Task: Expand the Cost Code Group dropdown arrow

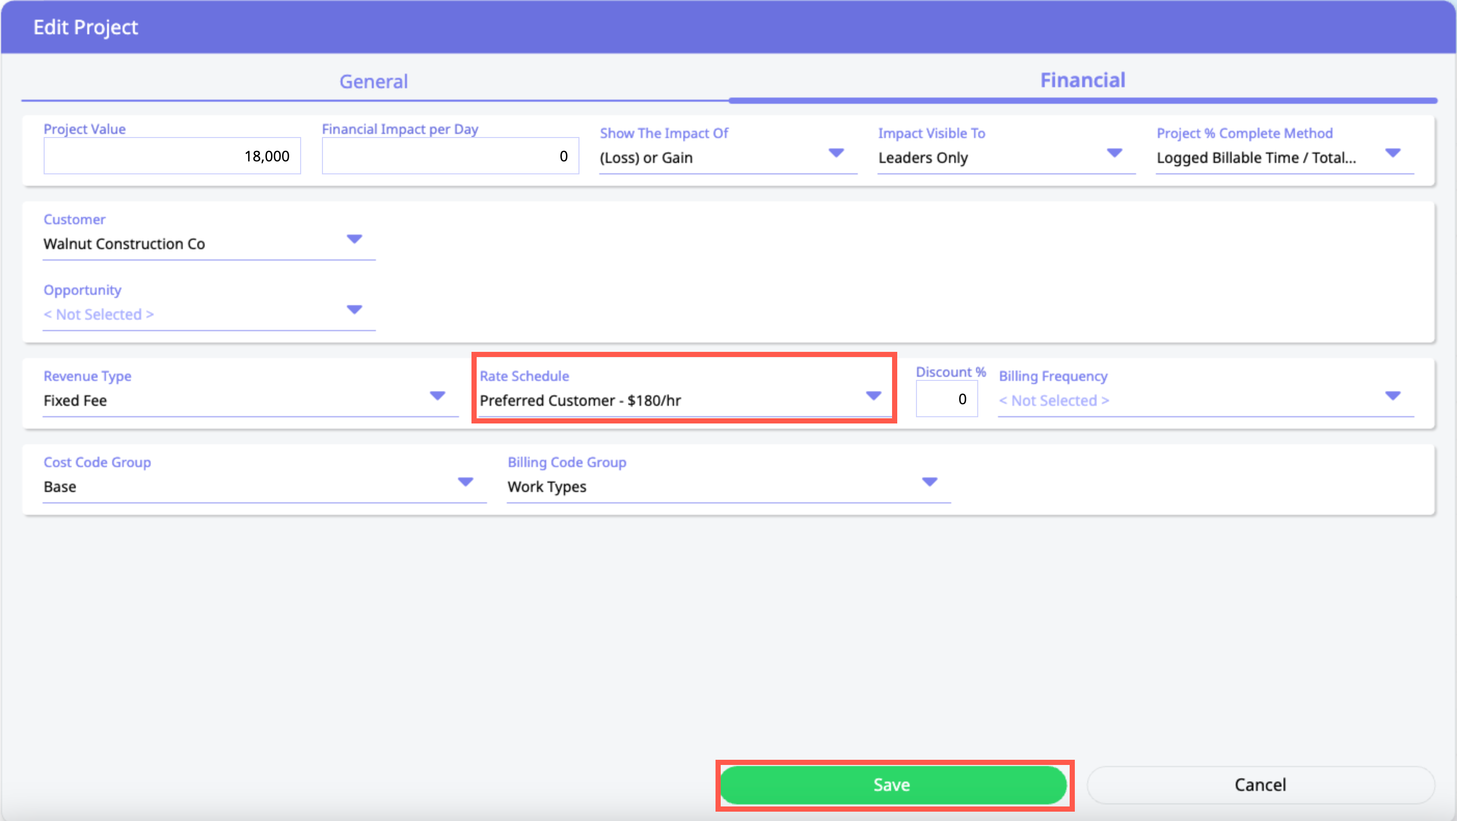Action: [x=465, y=482]
